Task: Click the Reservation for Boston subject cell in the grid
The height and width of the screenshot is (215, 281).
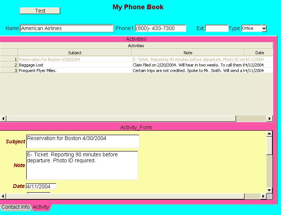Action: (75, 59)
